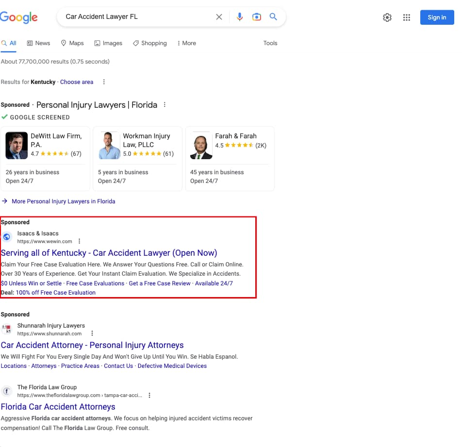Open the Free Case Evaluations sitelink
Image resolution: width=462 pixels, height=447 pixels.
pos(95,283)
